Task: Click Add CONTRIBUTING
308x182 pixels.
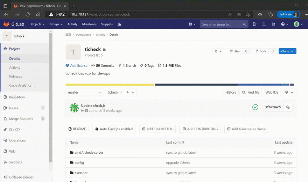Action: [200, 129]
